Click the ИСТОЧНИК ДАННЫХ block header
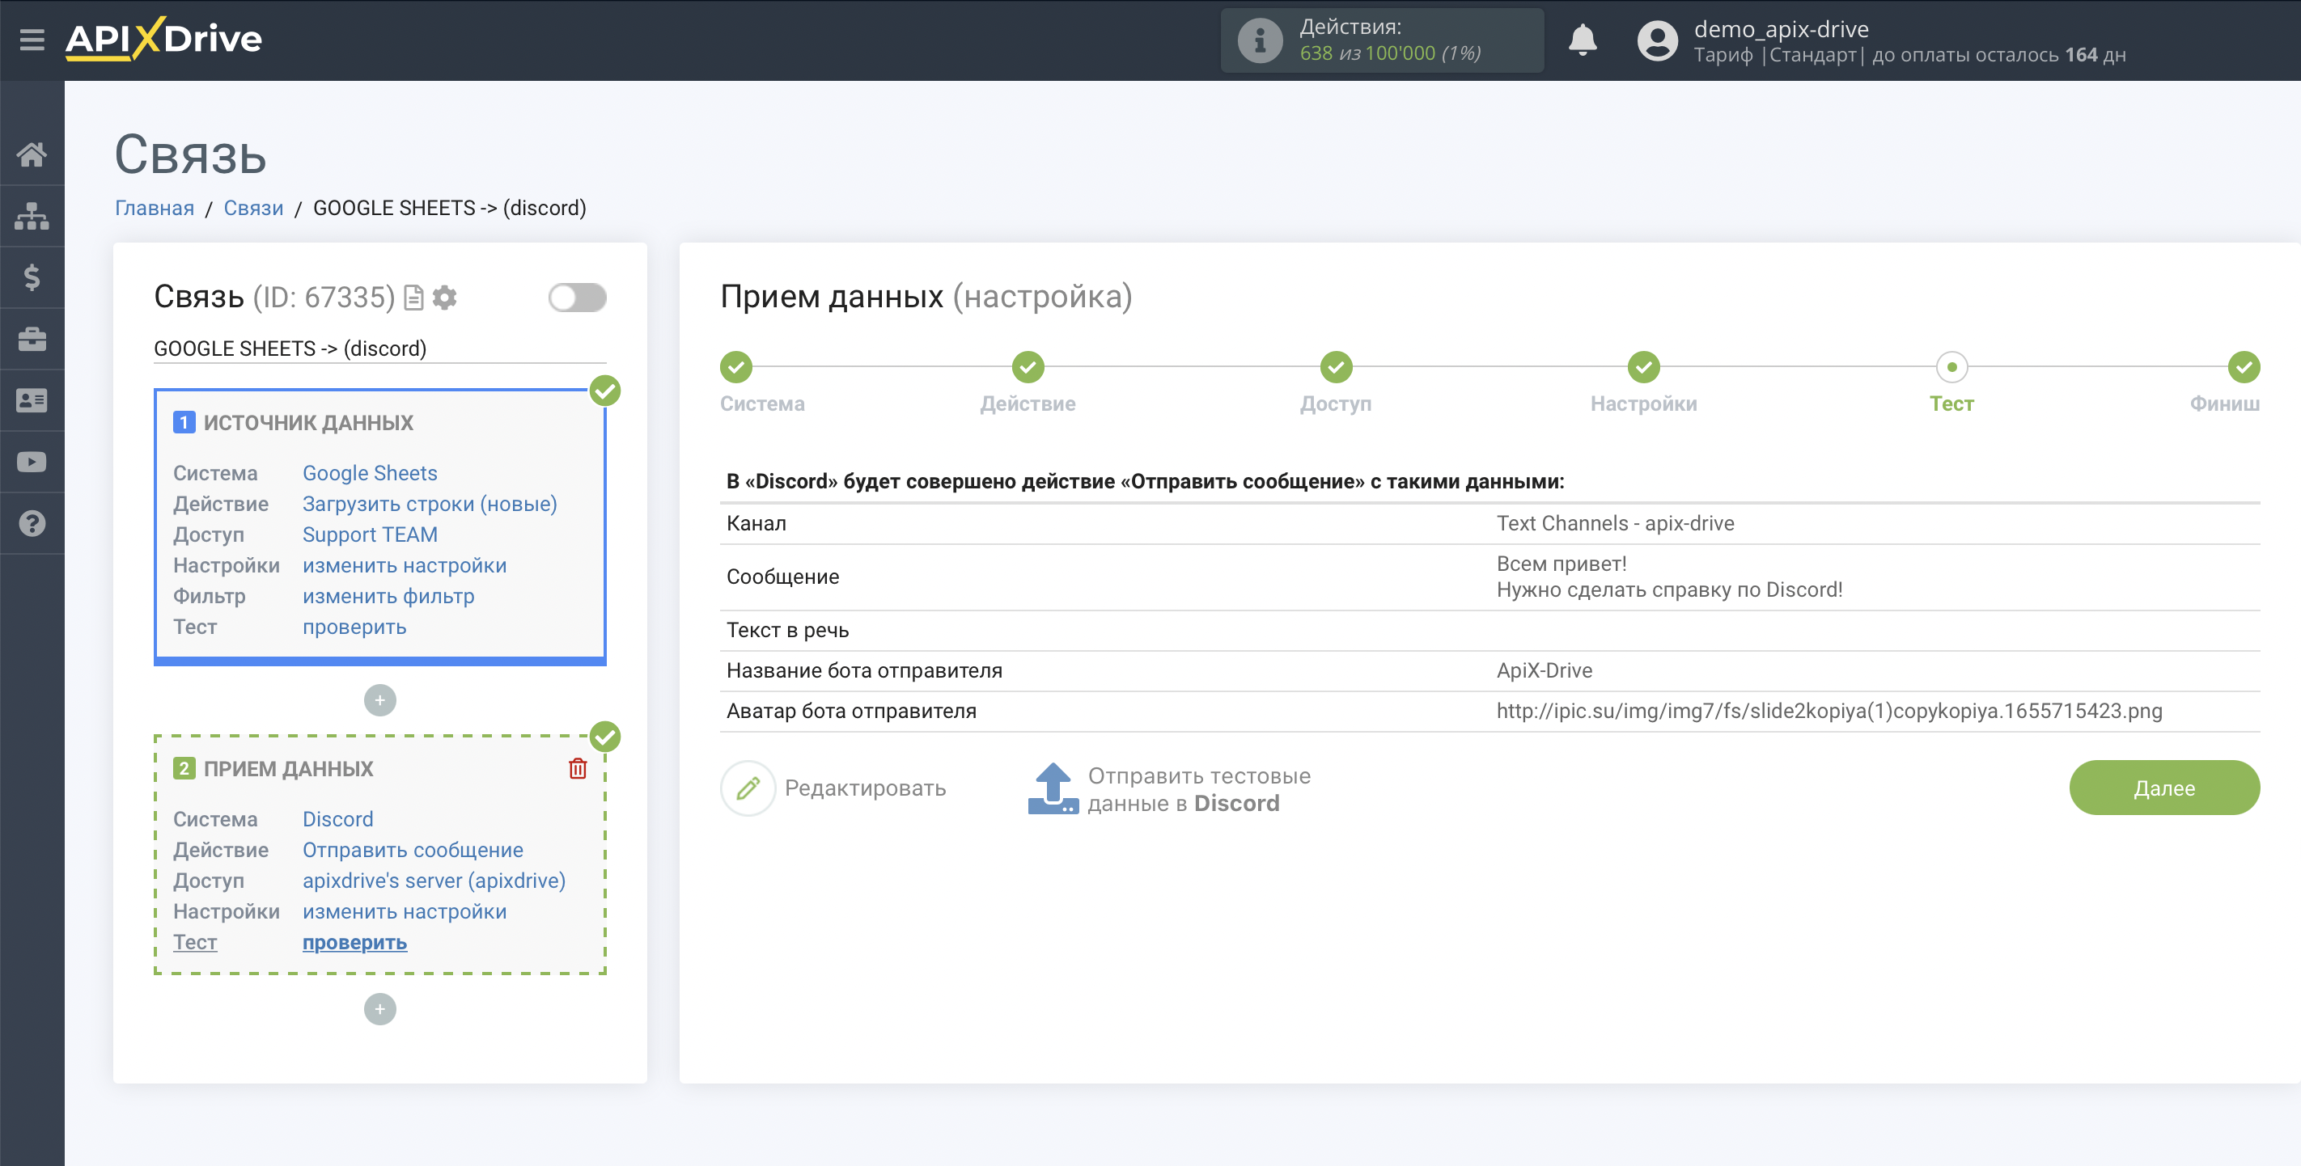Screen dimensions: 2301x1166 coord(307,422)
